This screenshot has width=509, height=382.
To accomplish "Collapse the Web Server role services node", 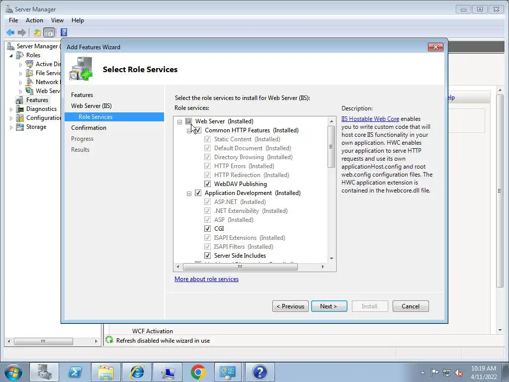I will coord(179,122).
